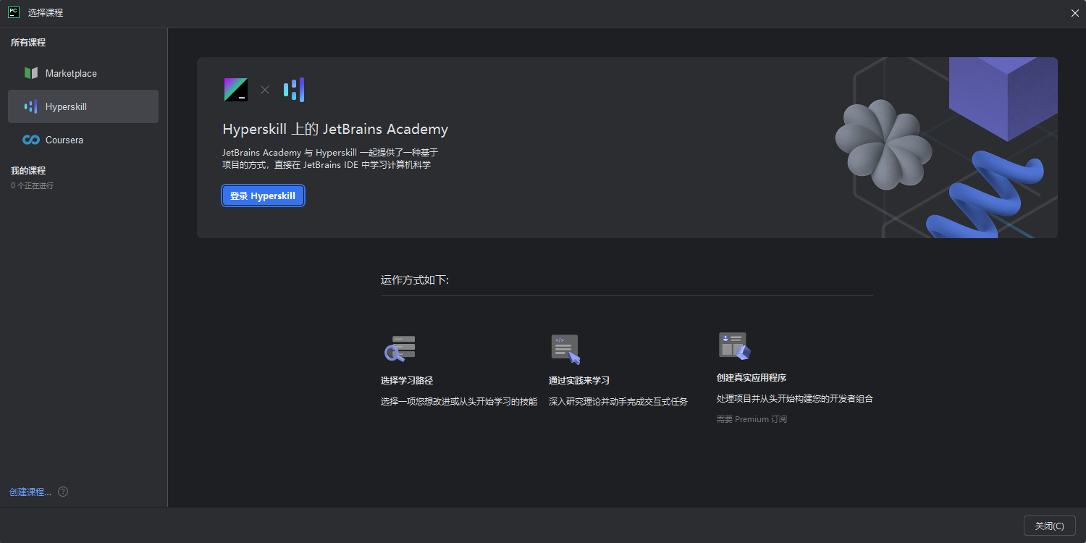Screen dimensions: 1086x543
Task: Open the 创建课程... link
Action: coord(30,492)
